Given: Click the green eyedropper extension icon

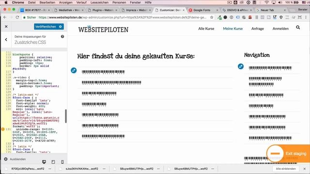Looking at the screenshot, I should (x=219, y=17).
